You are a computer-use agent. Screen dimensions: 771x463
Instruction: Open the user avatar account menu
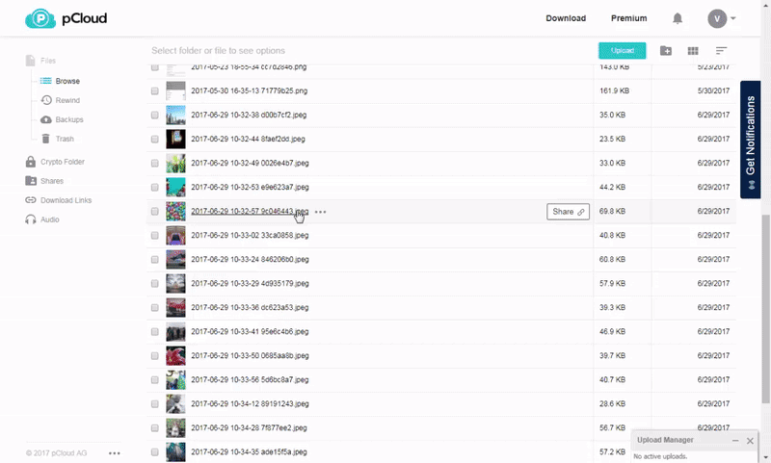click(721, 18)
